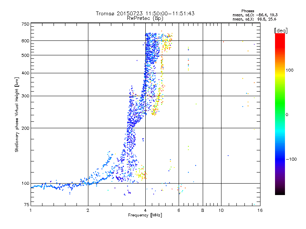The width and height of the screenshot is (306, 229).
Task: Select the 'RwPretec (8p)' subtitle text
Action: click(x=145, y=18)
